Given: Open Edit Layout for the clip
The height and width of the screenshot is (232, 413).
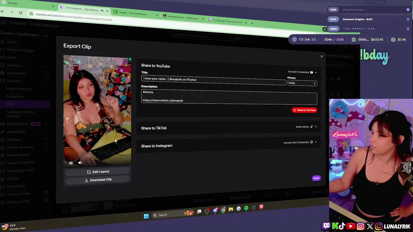Looking at the screenshot, I should click(x=98, y=172).
